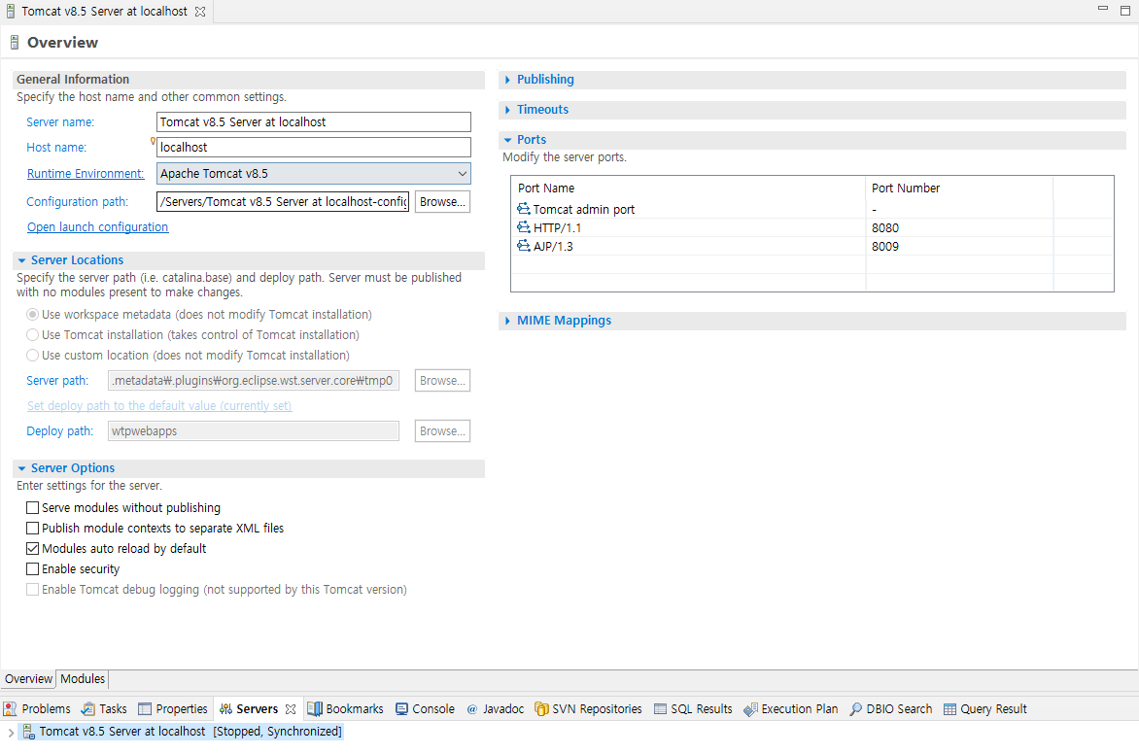Select Use Tomcat installation radio button
Image resolution: width=1139 pixels, height=754 pixels.
pos(32,335)
